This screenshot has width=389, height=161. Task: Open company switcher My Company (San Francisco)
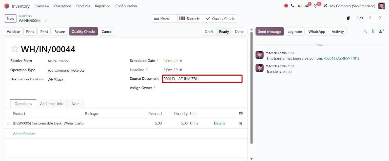click(353, 6)
